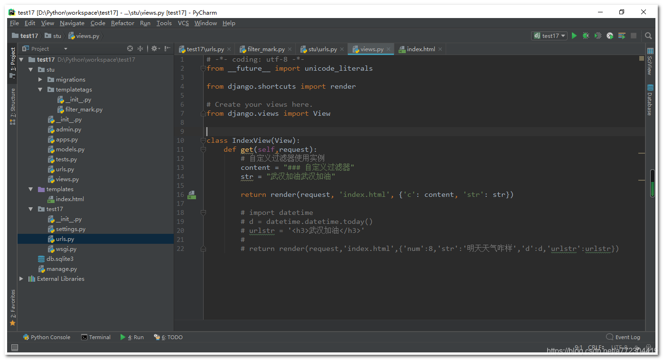Open the File menu

pos(14,23)
